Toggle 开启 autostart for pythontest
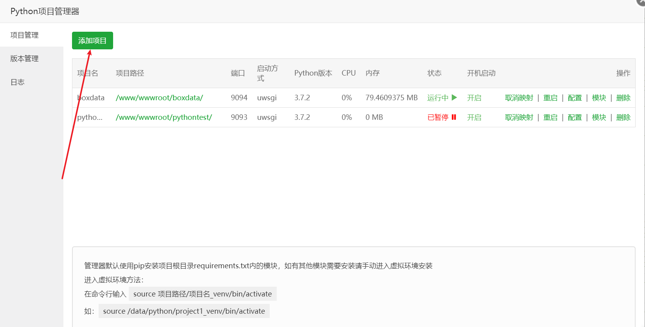645x327 pixels. (474, 117)
